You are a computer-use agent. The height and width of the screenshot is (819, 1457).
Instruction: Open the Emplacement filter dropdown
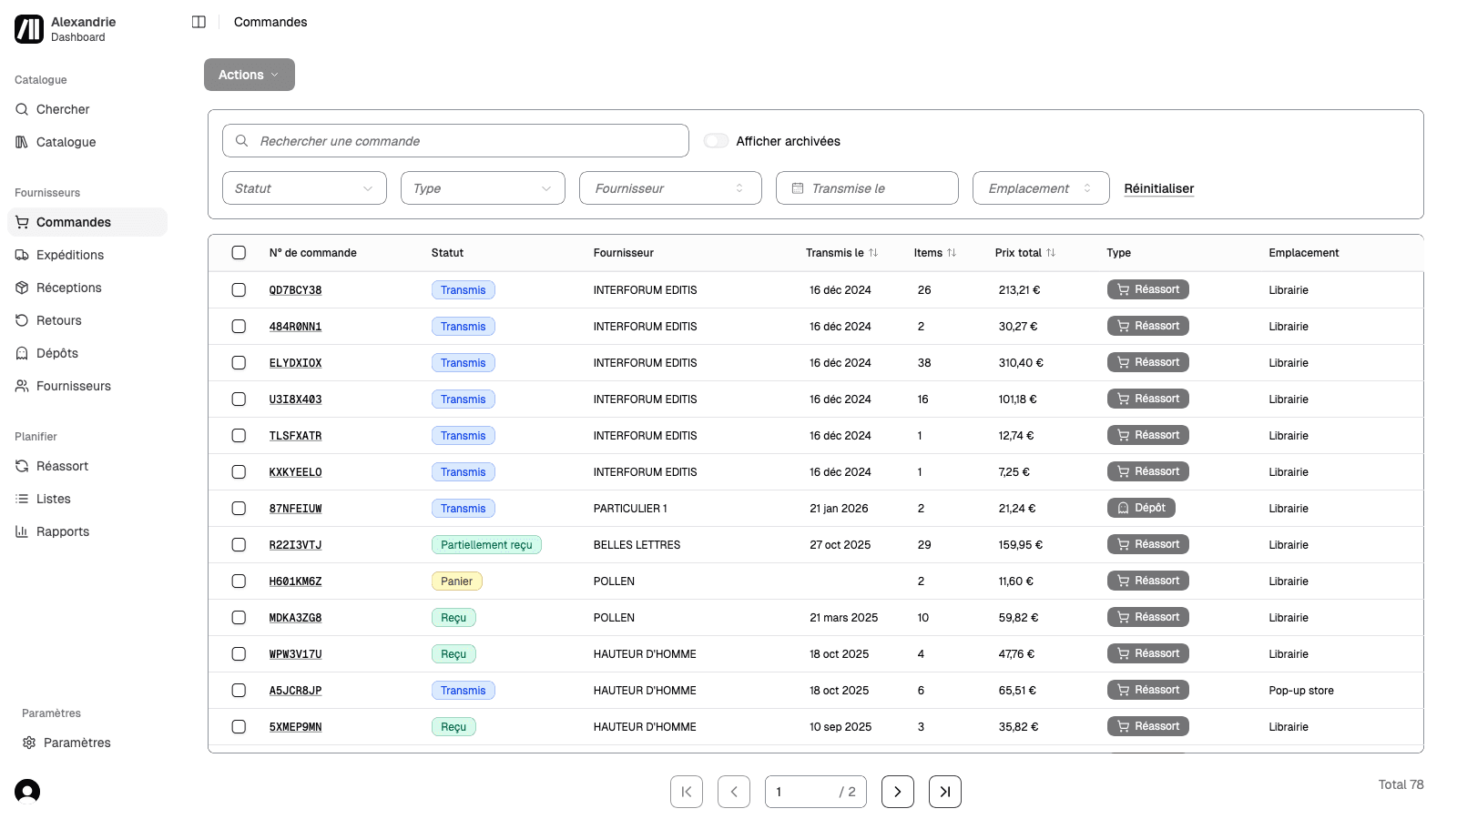pos(1041,188)
